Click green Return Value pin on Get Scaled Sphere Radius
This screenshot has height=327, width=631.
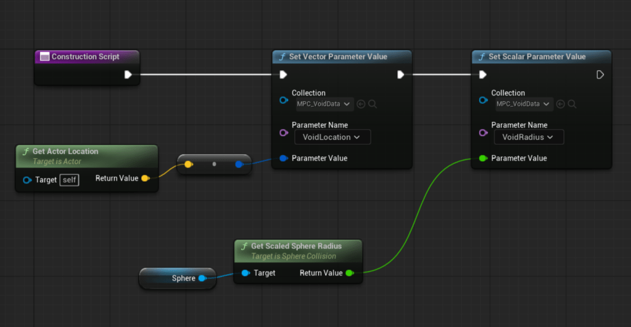(350, 273)
